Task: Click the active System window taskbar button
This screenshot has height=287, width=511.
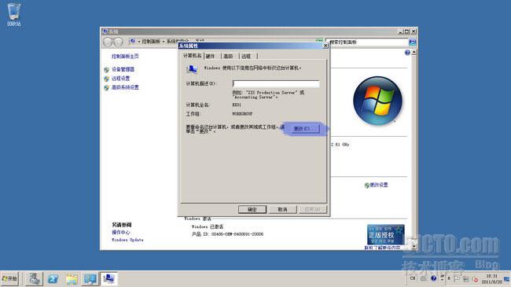Action: point(108,279)
